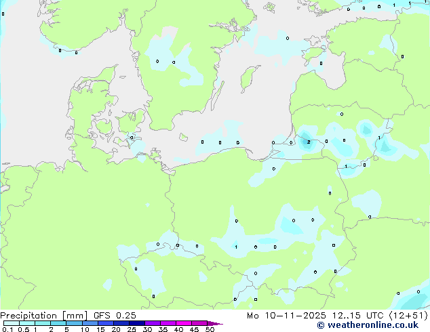Pick the 10–15 mm legend swatch

click(x=90, y=323)
